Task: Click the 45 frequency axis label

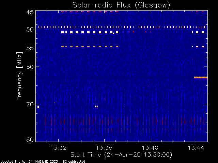Action: coord(30,13)
